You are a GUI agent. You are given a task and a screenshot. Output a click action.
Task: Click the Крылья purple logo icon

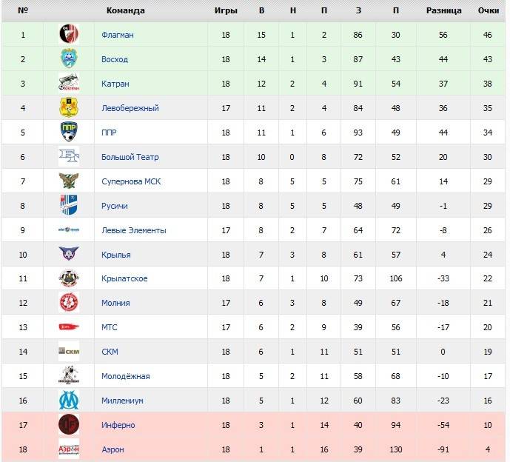(69, 255)
